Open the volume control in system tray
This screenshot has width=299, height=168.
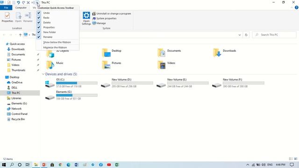point(263,165)
